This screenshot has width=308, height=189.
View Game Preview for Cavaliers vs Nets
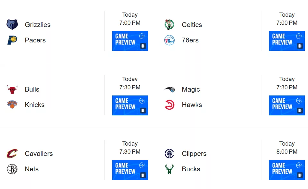click(x=130, y=170)
